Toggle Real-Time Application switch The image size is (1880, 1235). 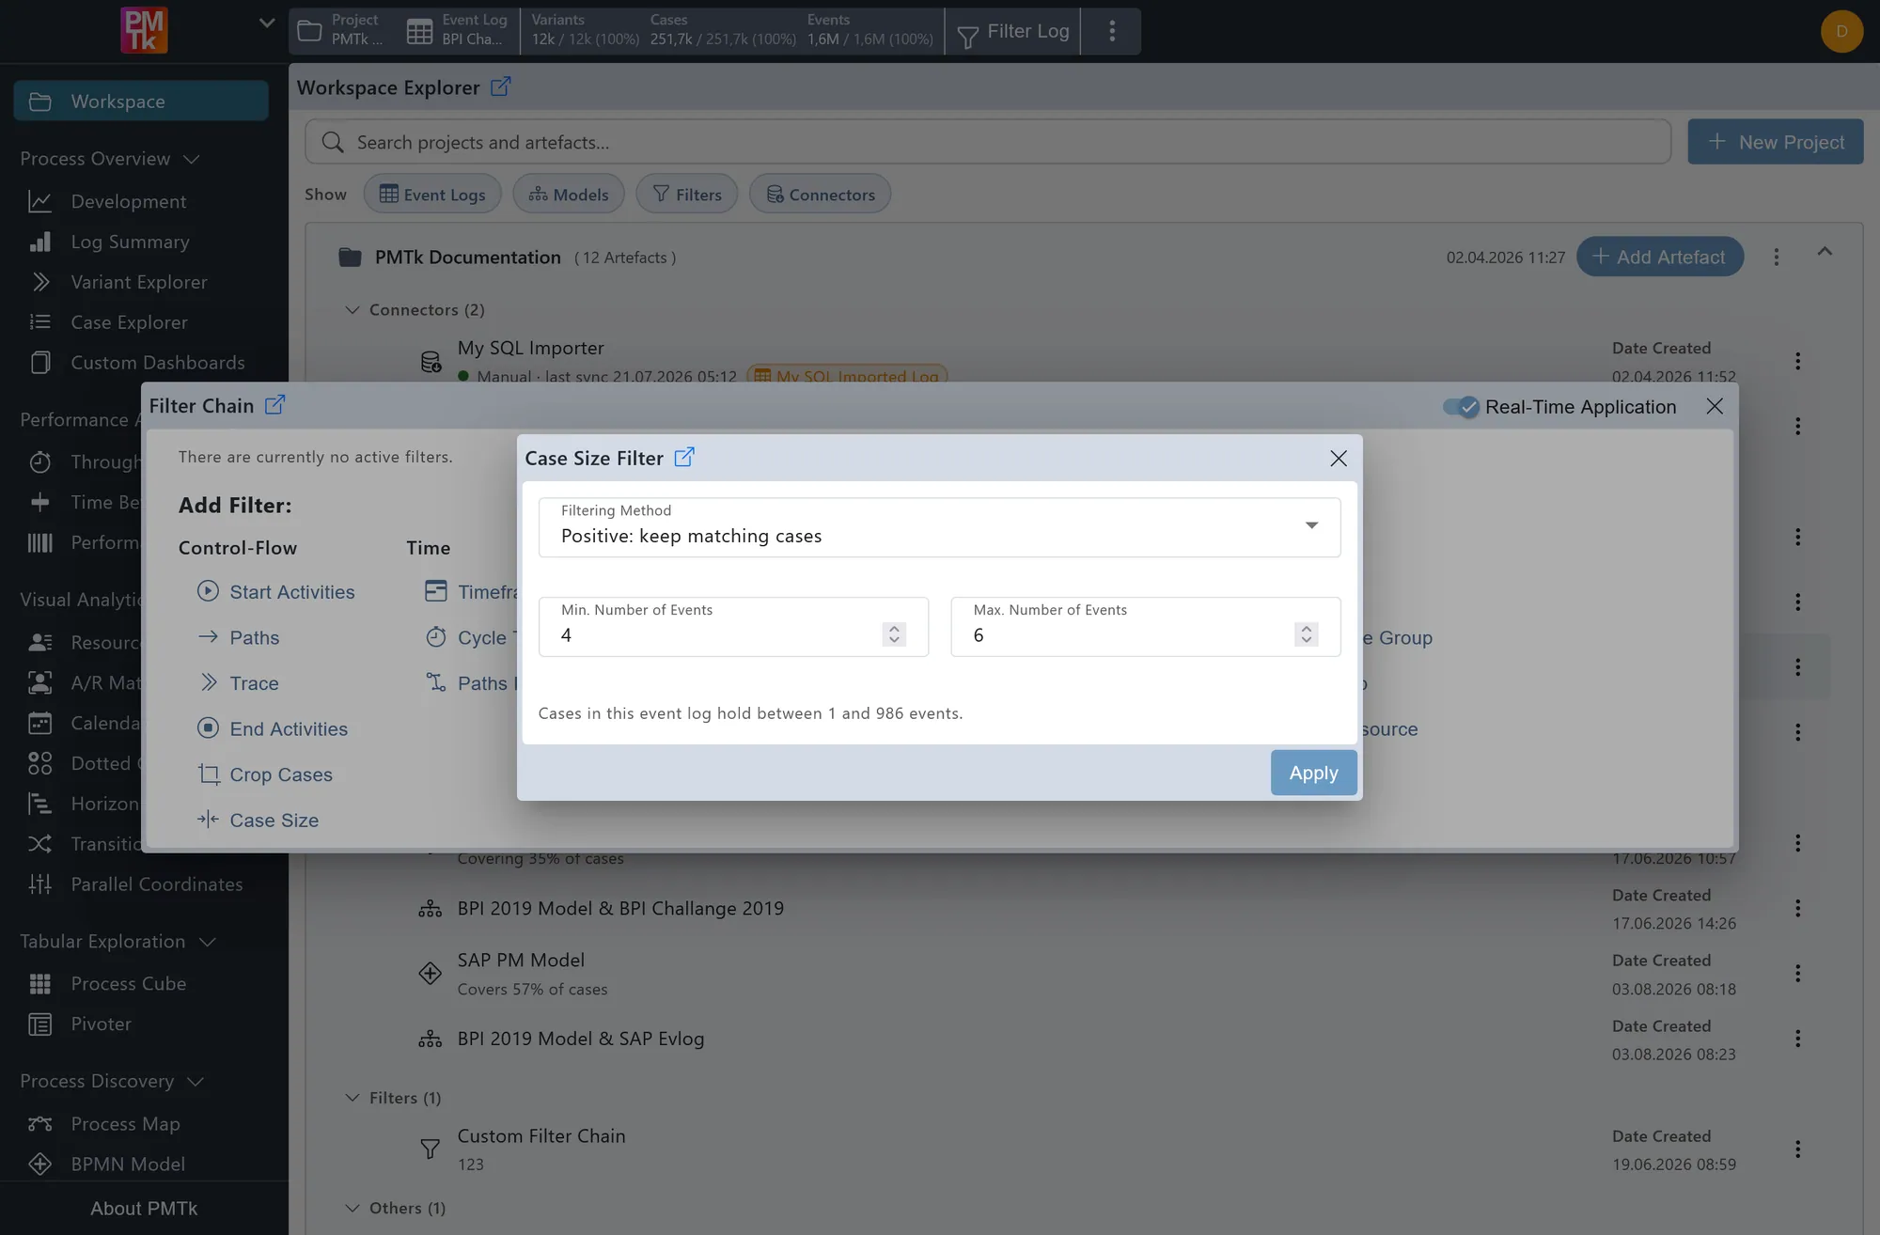click(x=1462, y=407)
